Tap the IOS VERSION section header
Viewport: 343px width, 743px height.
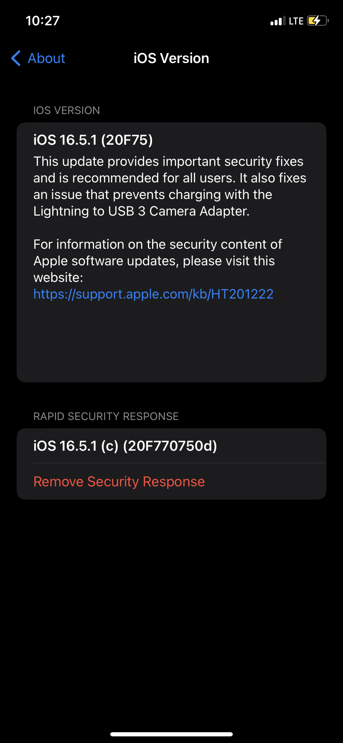click(x=67, y=110)
